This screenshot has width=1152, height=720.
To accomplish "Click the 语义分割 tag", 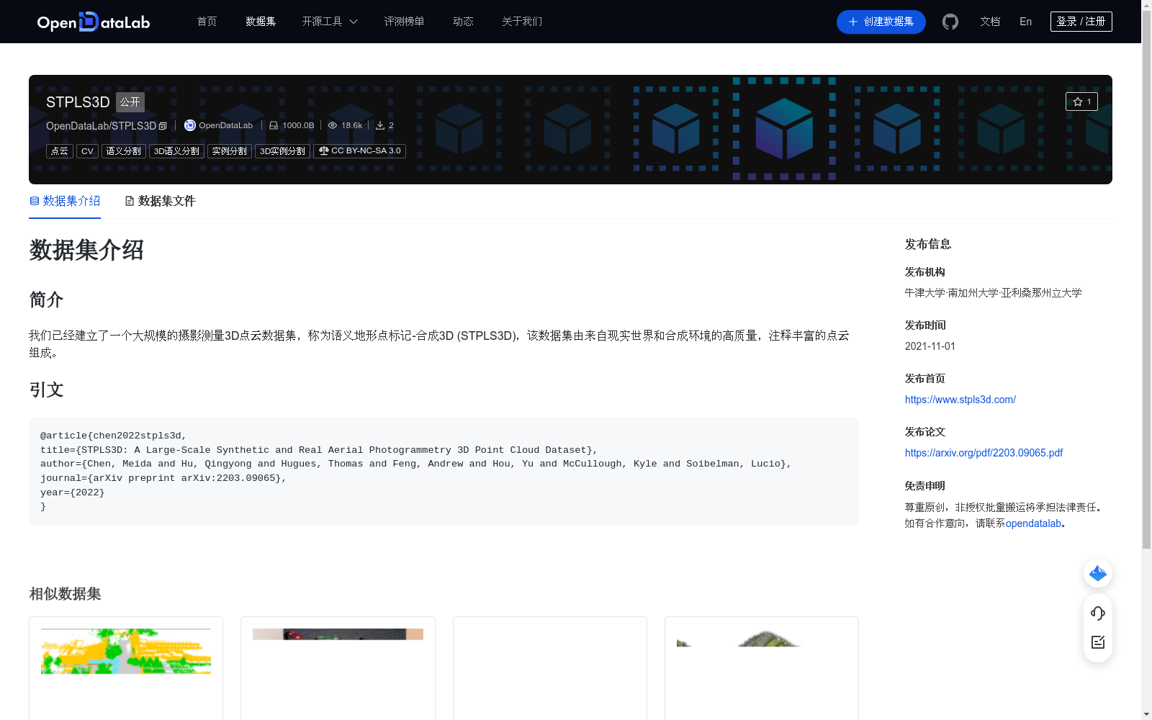I will click(124, 151).
